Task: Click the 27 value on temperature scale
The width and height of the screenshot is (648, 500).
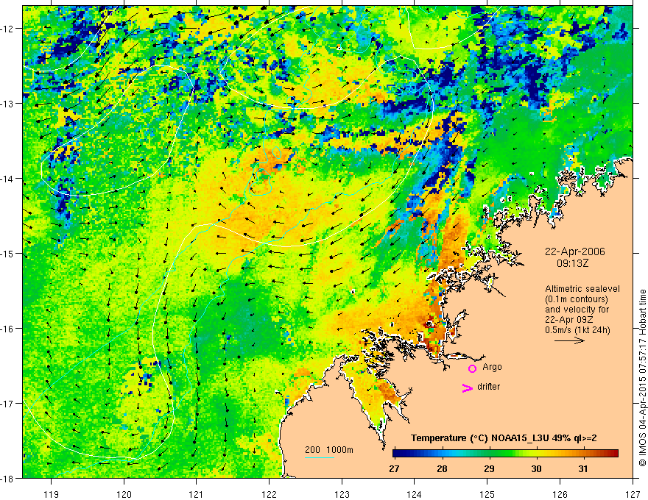Action: [394, 468]
